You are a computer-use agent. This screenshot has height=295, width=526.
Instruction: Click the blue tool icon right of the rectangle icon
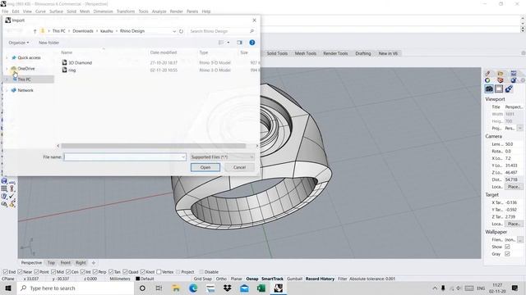tap(509, 88)
